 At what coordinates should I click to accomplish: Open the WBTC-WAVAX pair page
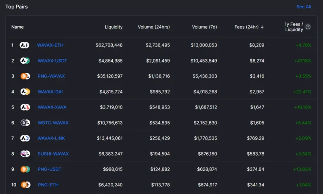pyautogui.click(x=53, y=123)
